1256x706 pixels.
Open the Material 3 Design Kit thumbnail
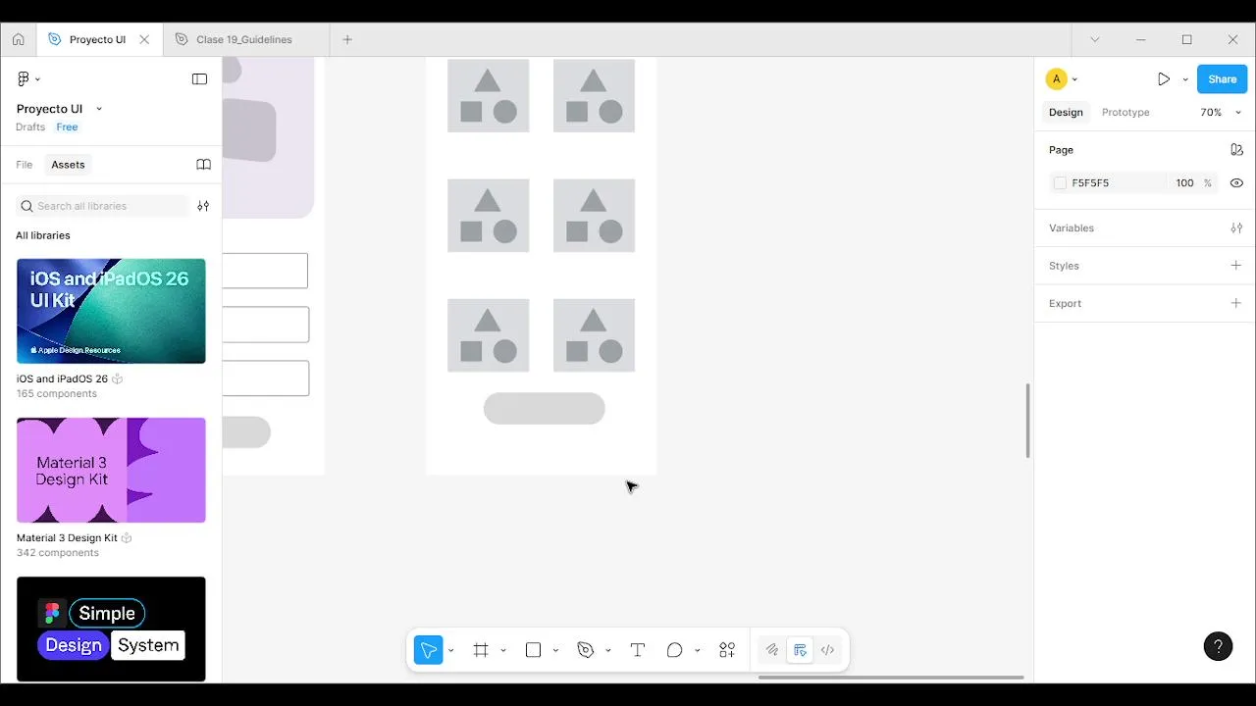[x=111, y=470]
